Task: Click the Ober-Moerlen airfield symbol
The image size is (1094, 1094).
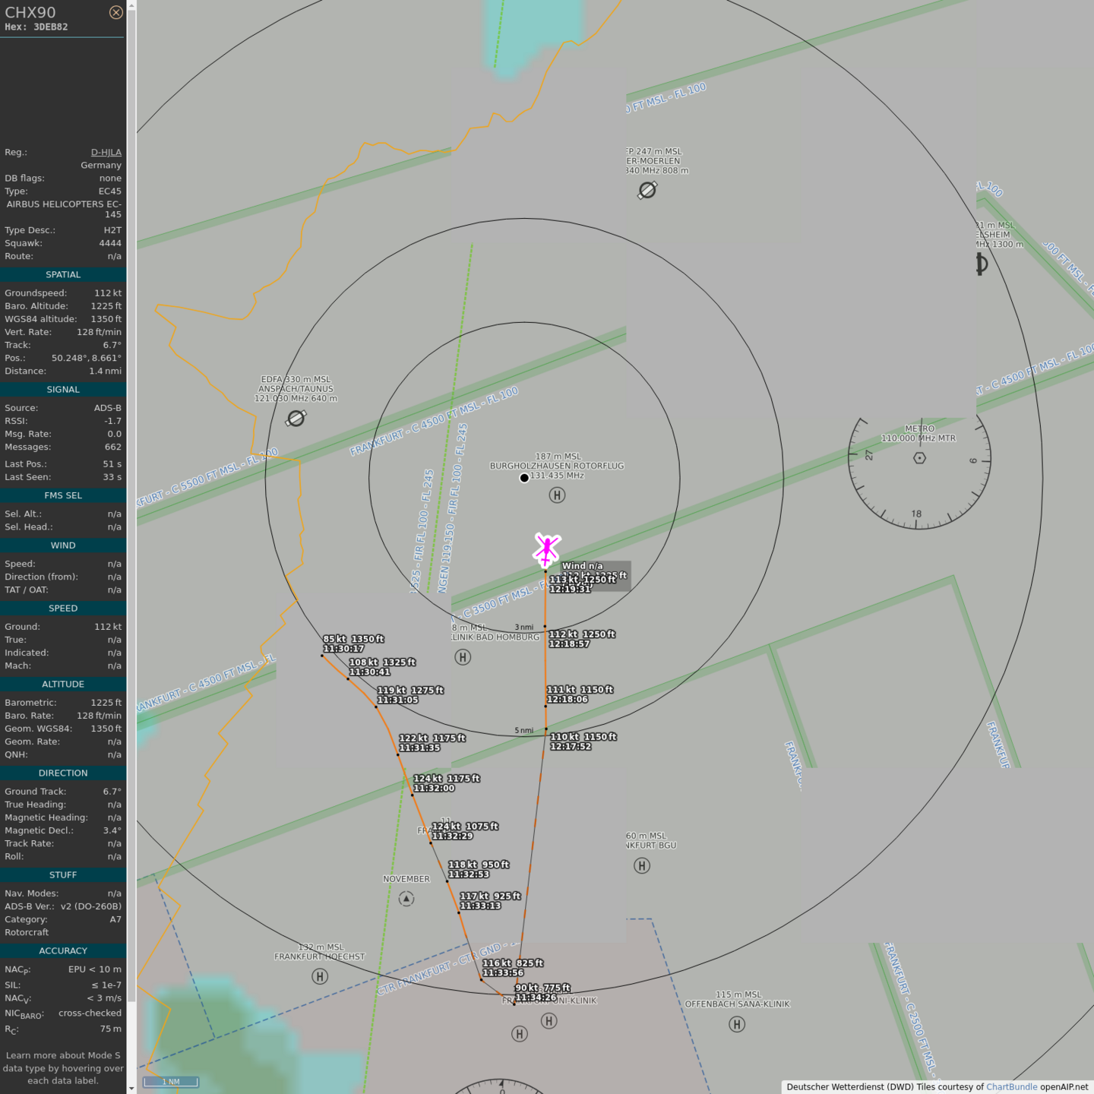Action: tap(647, 190)
